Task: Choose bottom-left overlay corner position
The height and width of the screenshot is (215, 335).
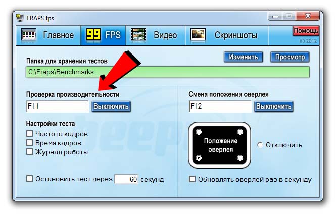Action: click(x=199, y=158)
